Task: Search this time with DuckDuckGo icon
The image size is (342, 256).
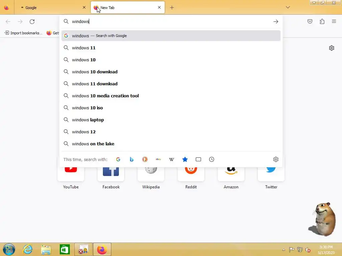Action: click(145, 159)
